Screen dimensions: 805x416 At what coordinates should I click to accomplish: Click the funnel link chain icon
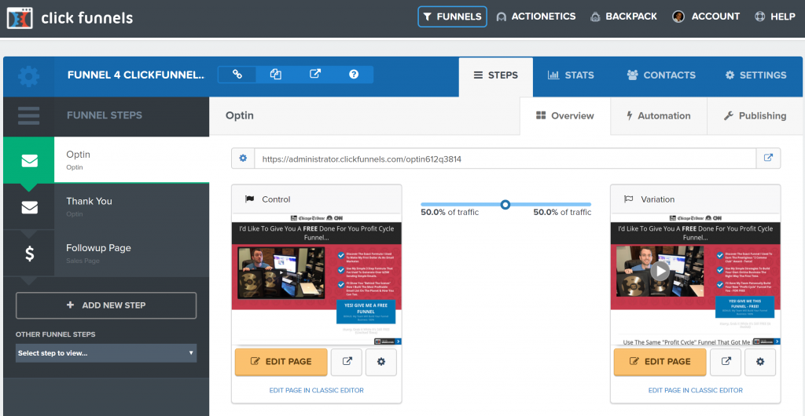(237, 75)
